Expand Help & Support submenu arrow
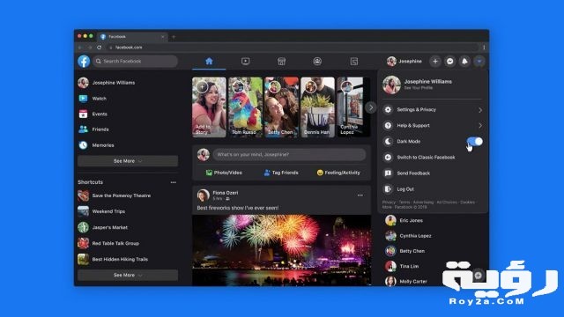564x317 pixels. (x=480, y=125)
